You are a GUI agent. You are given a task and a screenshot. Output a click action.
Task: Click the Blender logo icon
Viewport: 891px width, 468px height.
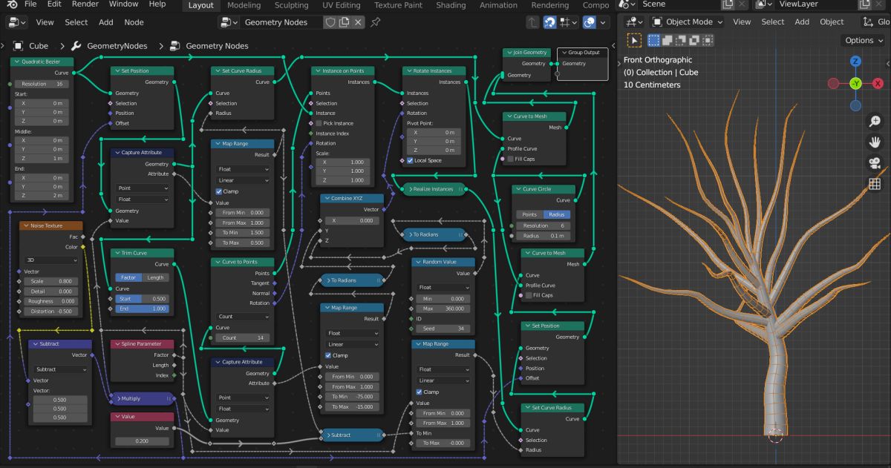[x=13, y=4]
